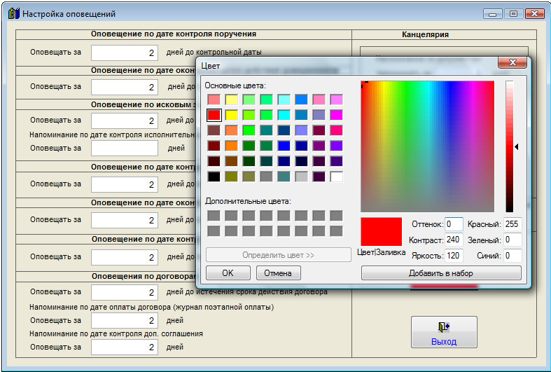Click the Синий value box
Image resolution: width=551 pixels, height=372 pixels.
512,255
